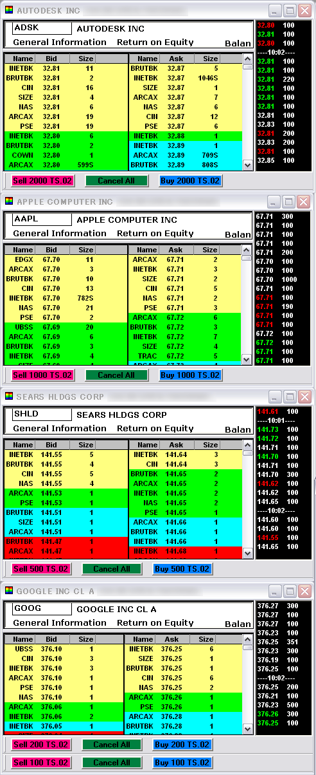316x775 pixels.
Task: Click Buy 500 TS.02 for Sears
Action: pyautogui.click(x=182, y=568)
